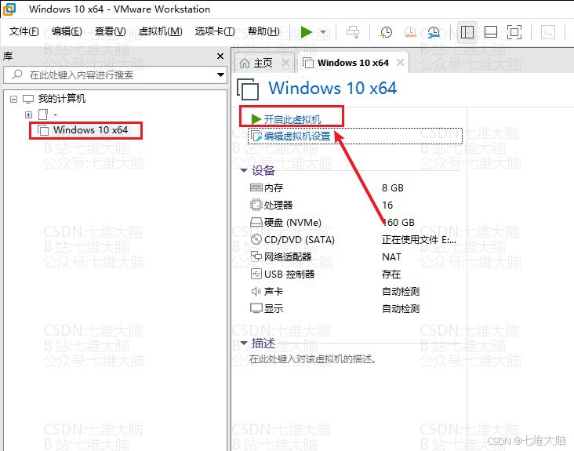This screenshot has width=574, height=451.
Task: Click the hard disk icon beside 硬盘
Action: (x=256, y=222)
